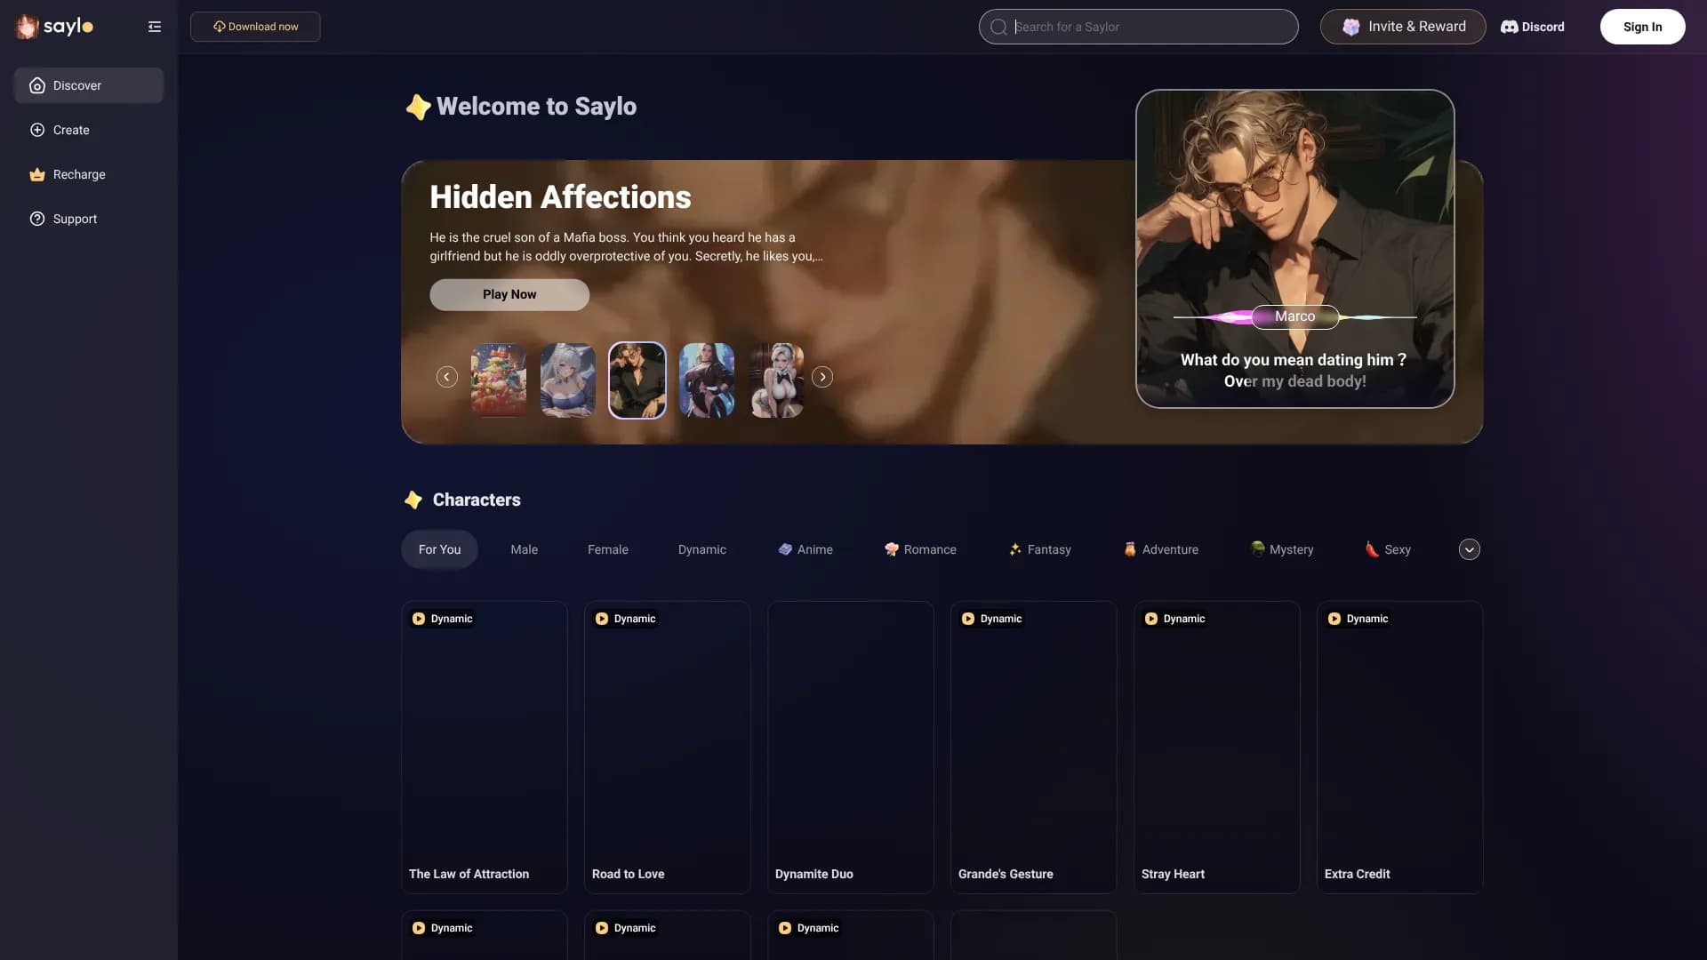Click the Marco name label
The width and height of the screenshot is (1707, 960).
point(1295,316)
